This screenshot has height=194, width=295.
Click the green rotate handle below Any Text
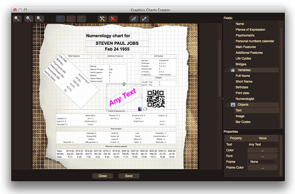coord(145,109)
